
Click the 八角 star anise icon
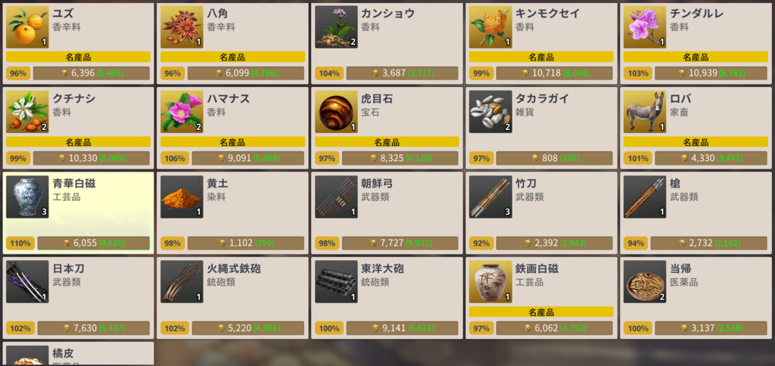[x=182, y=26]
